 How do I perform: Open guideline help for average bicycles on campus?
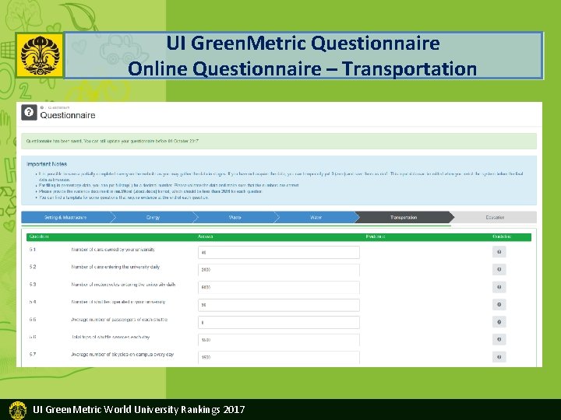click(499, 357)
